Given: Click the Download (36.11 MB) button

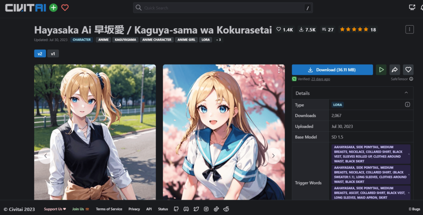Looking at the screenshot, I should (x=332, y=70).
